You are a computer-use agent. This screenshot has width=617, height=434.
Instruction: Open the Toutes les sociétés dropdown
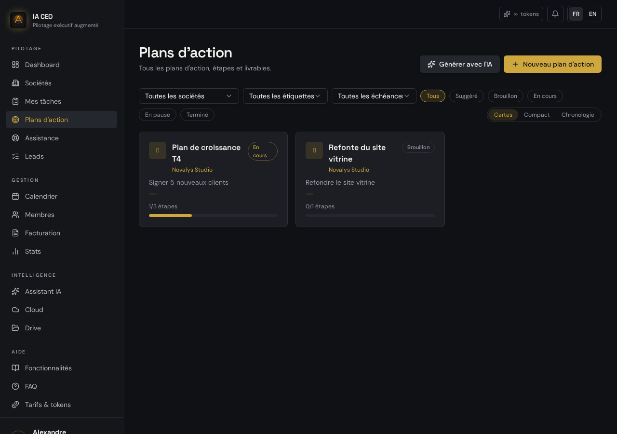click(x=189, y=96)
